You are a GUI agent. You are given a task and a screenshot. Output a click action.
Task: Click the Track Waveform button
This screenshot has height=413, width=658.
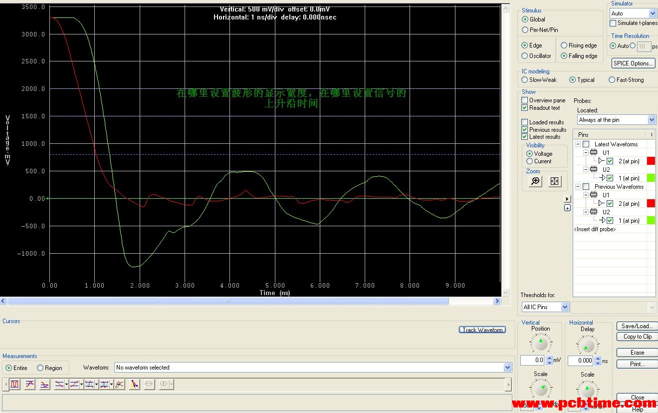482,330
